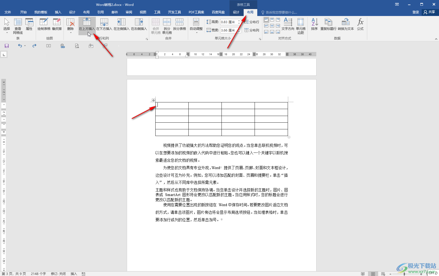The width and height of the screenshot is (439, 276).
Task: Switch to Web Layout view in status bar
Action: click(383, 274)
